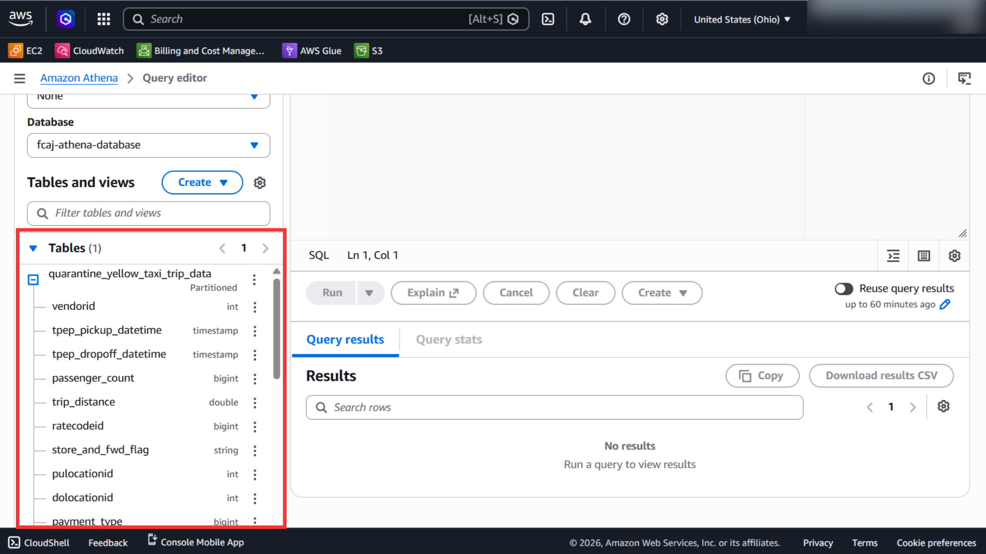Click the format query icon
986x554 pixels.
point(894,255)
